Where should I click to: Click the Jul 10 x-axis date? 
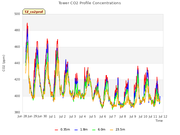143,116
